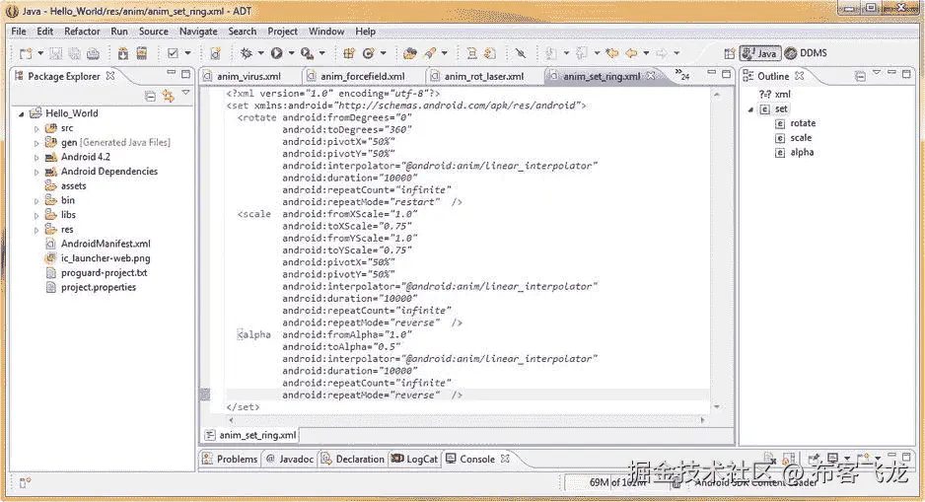Click the Save icon in toolbar
This screenshot has height=502, width=925.
[55, 53]
